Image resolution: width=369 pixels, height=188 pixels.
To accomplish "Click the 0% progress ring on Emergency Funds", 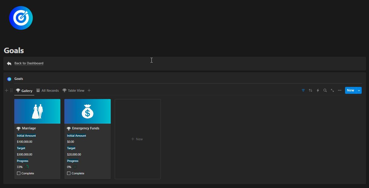I will click(x=75, y=167).
